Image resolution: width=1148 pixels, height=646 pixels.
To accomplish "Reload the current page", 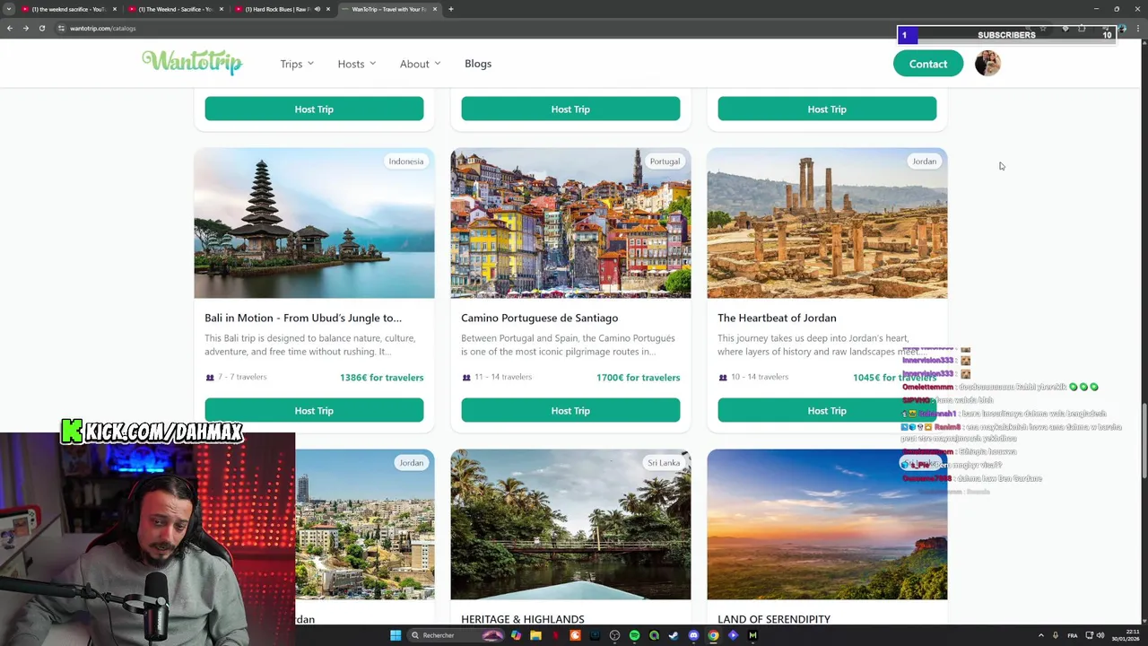I will pos(41,28).
